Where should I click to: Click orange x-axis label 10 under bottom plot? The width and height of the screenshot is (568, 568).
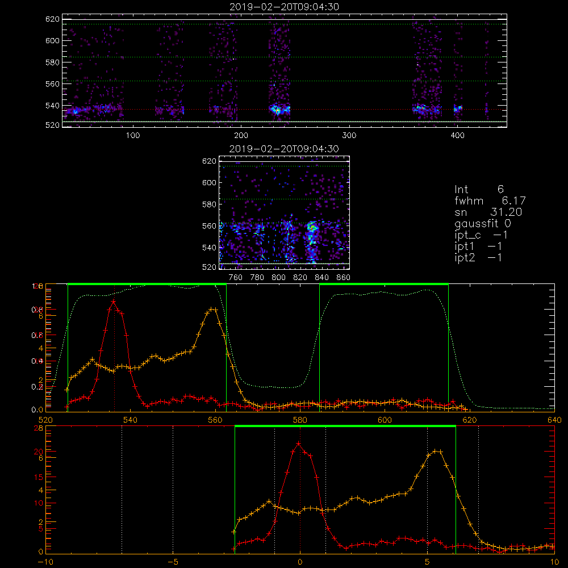click(x=554, y=562)
